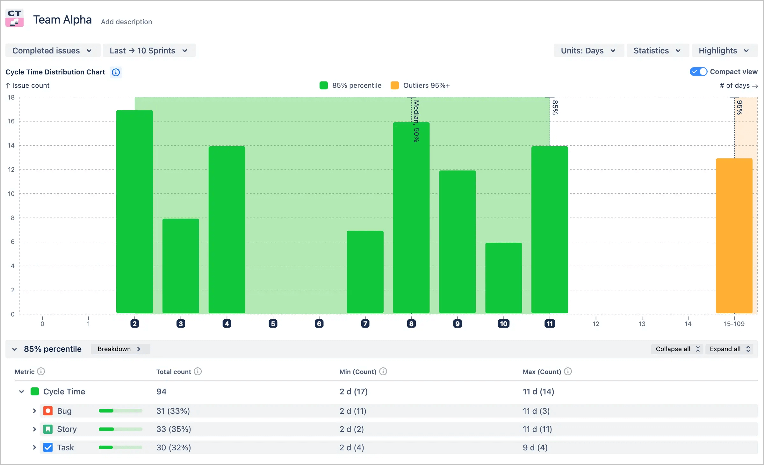Open the Highlights dropdown
The width and height of the screenshot is (764, 465).
(x=724, y=50)
